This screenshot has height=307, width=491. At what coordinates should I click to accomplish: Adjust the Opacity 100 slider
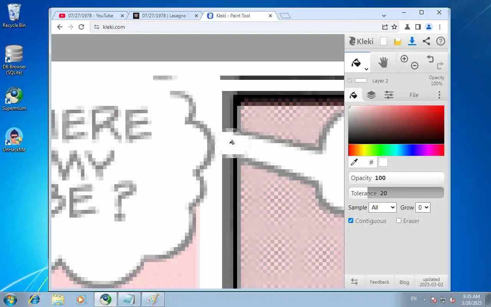point(396,178)
